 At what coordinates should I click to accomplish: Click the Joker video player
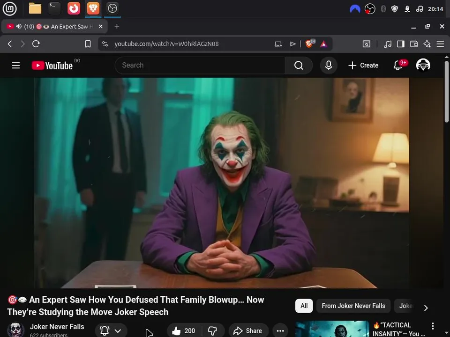(x=222, y=183)
